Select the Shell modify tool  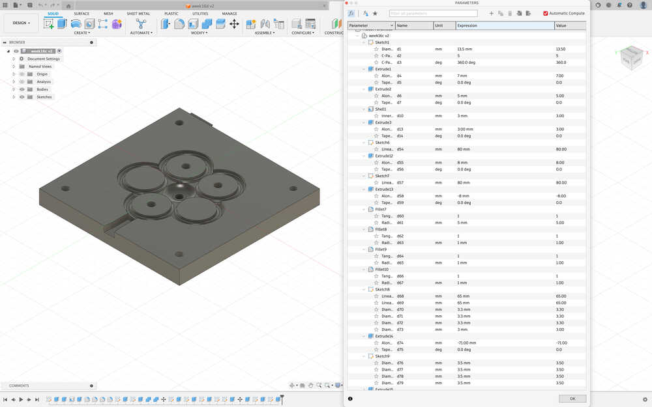click(x=193, y=23)
